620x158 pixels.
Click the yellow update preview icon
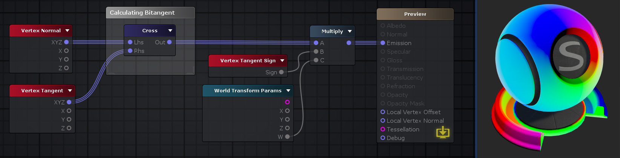(x=443, y=132)
